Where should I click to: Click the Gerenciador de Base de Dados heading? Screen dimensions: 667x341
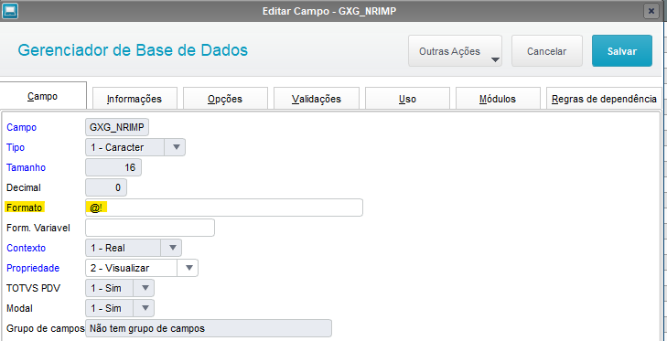pyautogui.click(x=133, y=50)
